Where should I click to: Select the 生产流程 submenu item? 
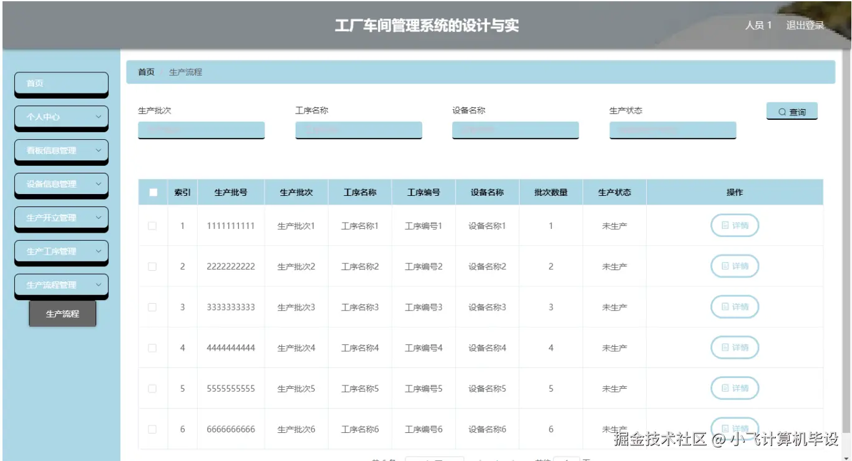click(62, 314)
